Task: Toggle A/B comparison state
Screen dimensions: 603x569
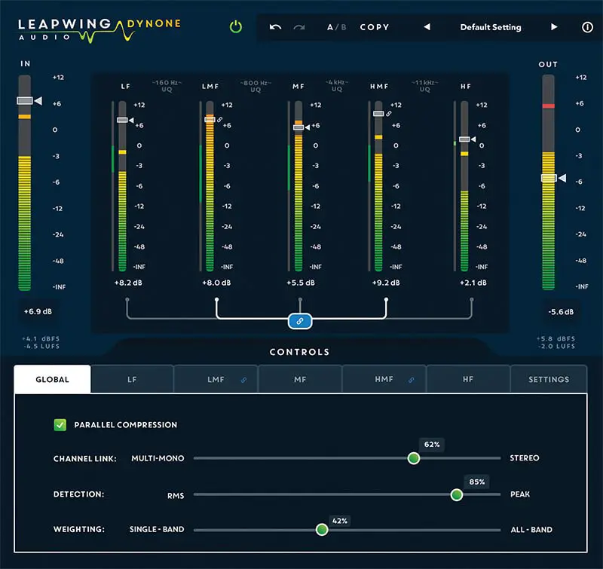Action: tap(337, 27)
